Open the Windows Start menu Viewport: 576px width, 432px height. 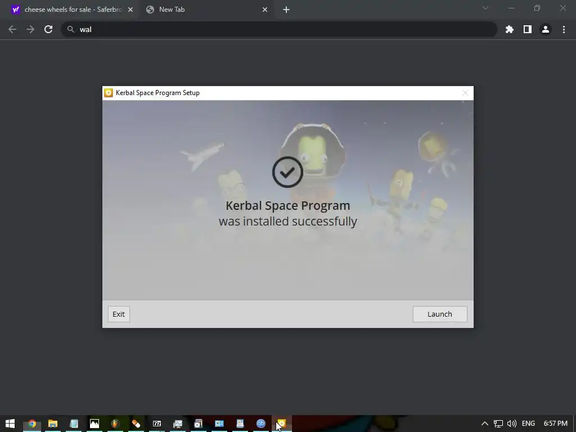pyautogui.click(x=10, y=424)
